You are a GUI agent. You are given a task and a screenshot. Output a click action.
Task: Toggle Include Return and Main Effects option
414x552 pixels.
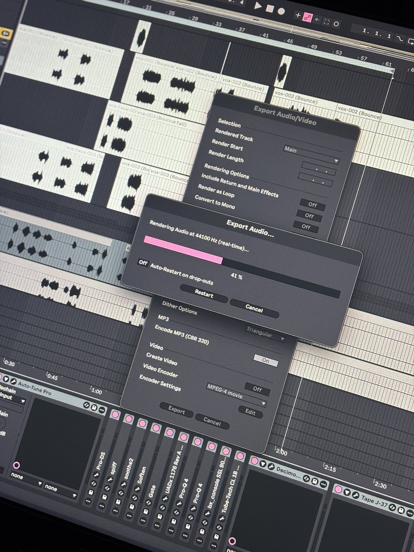313,205
